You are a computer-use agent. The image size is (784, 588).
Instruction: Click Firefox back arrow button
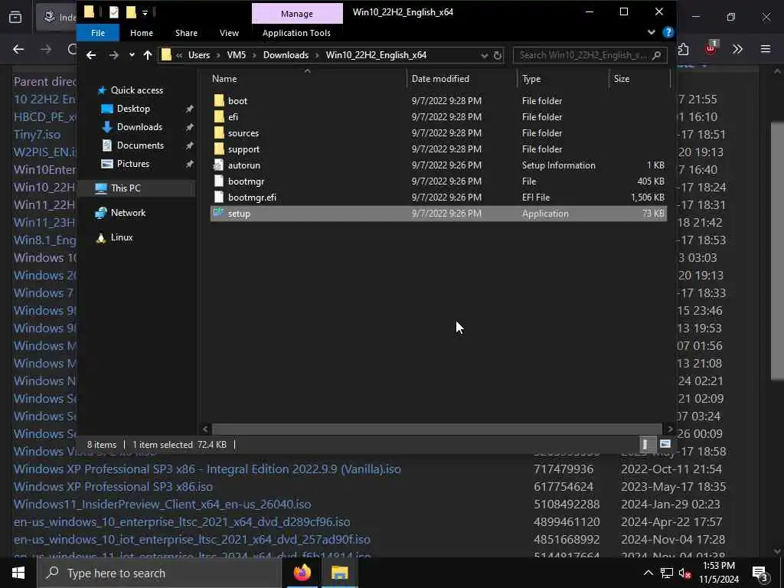tap(18, 49)
